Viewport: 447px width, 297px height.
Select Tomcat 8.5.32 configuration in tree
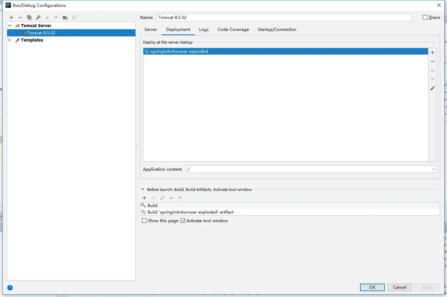pos(72,33)
